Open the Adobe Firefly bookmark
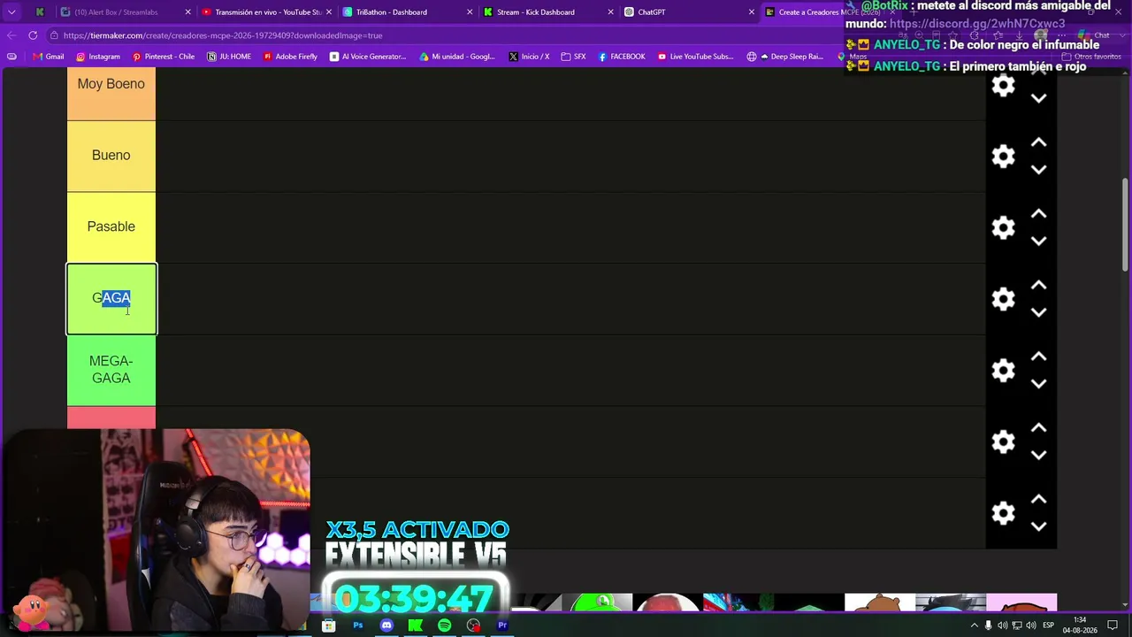The width and height of the screenshot is (1132, 637). tap(290, 57)
